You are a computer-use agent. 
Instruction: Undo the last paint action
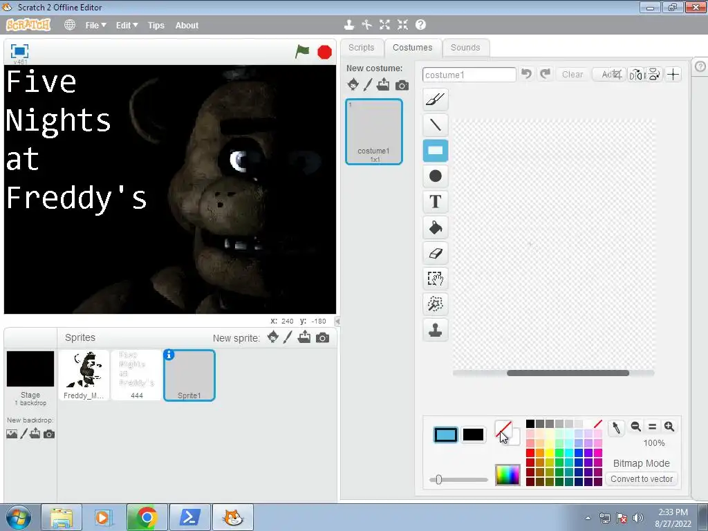[x=526, y=73]
